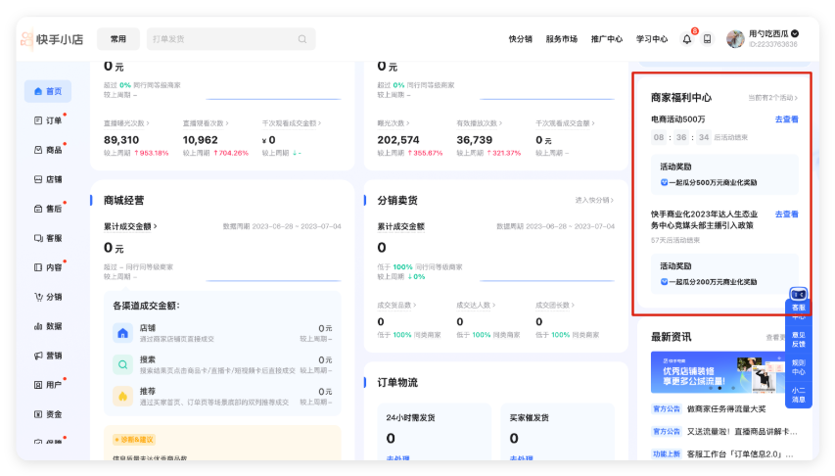Open 快分销 in top navigation
Image resolution: width=835 pixels, height=476 pixels.
click(x=520, y=39)
